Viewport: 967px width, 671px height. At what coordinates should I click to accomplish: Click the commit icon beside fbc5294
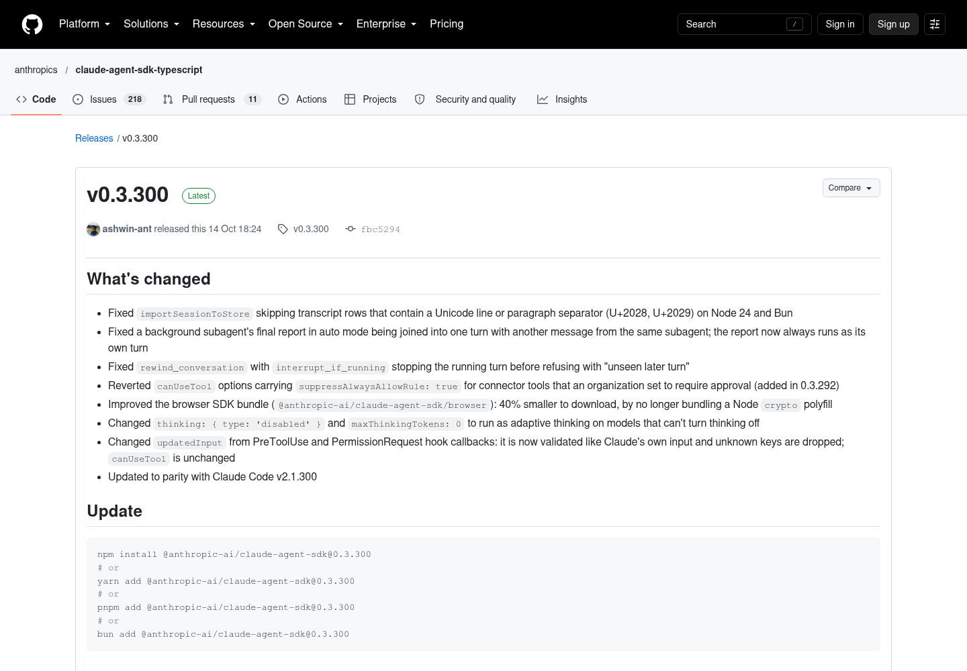[351, 229]
